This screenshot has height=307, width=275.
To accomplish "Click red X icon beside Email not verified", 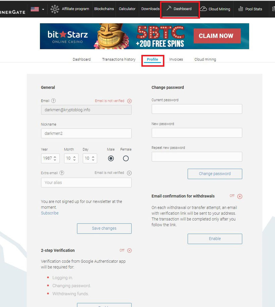I will (x=129, y=101).
